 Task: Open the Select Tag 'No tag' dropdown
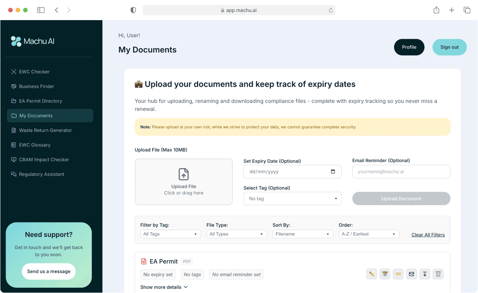292,199
